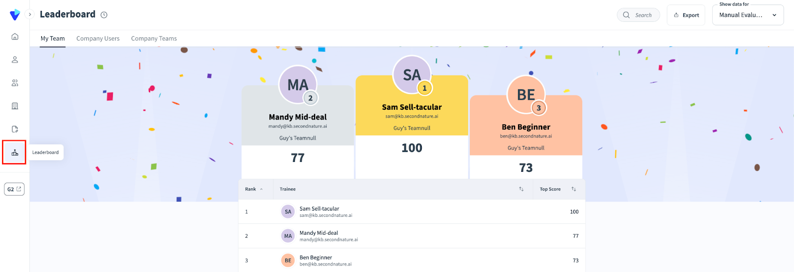Sort the table by Rank column
The image size is (794, 272).
click(x=254, y=189)
